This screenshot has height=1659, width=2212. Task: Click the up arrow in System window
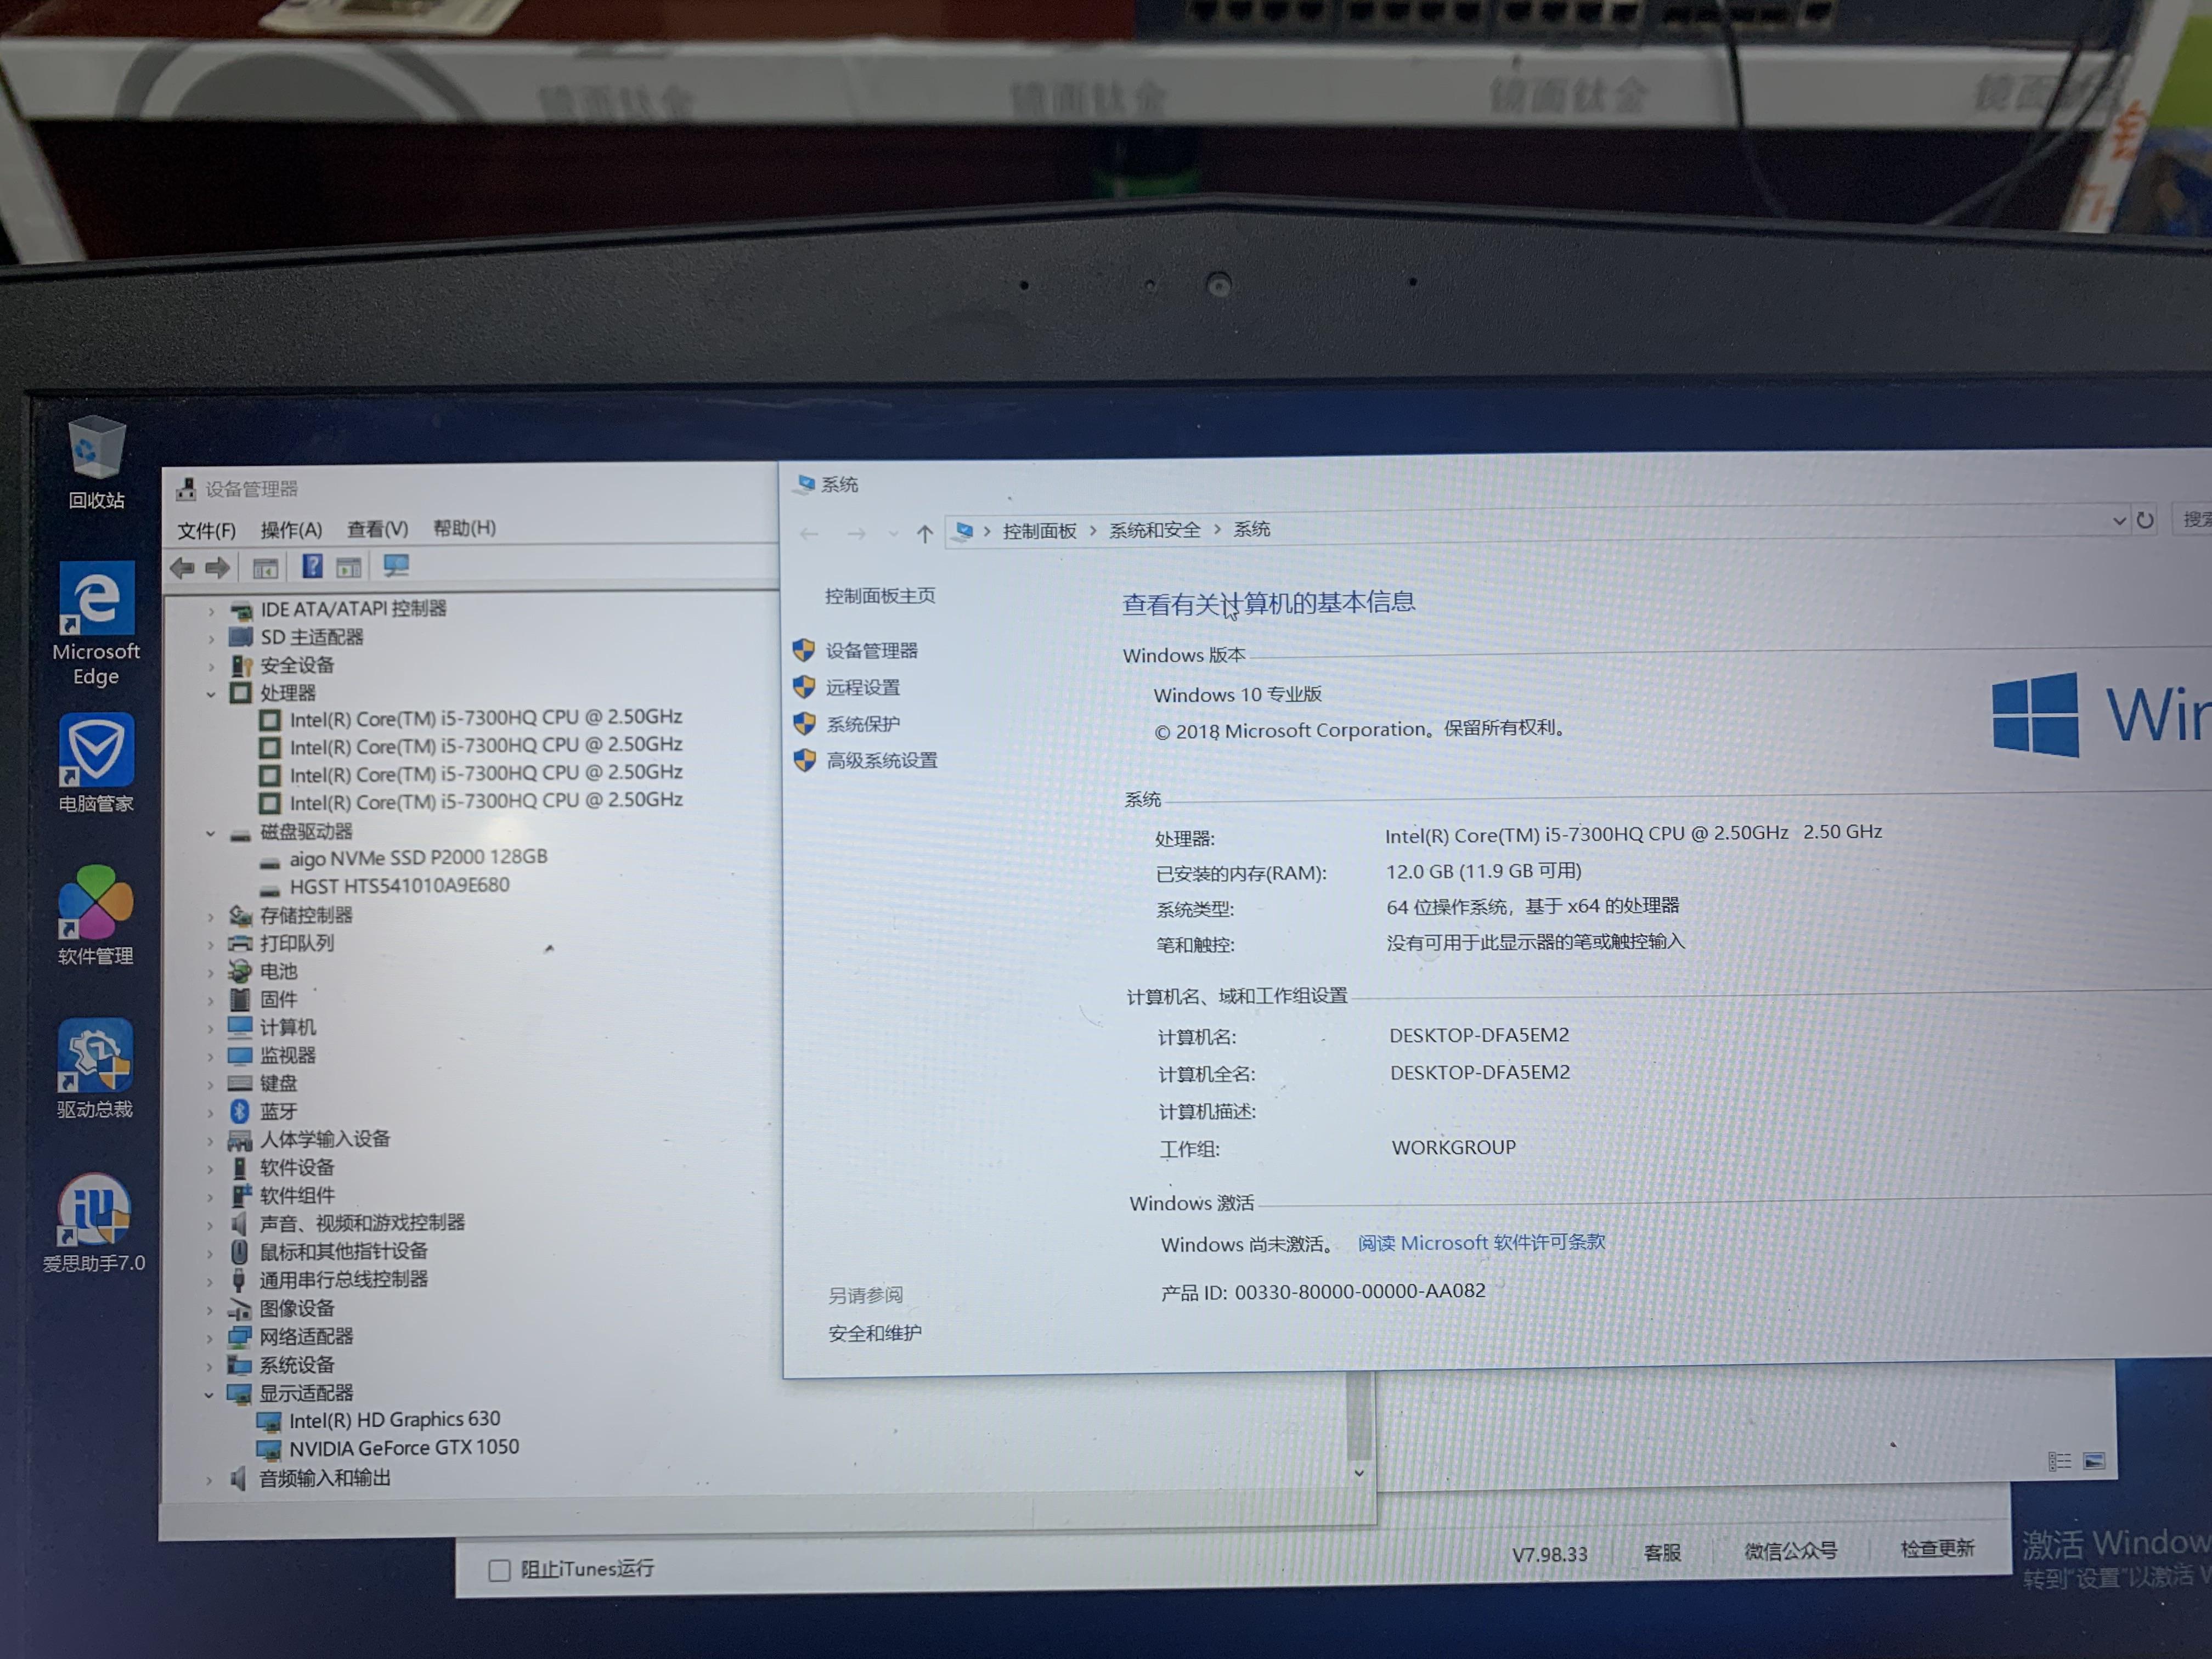pyautogui.click(x=924, y=533)
